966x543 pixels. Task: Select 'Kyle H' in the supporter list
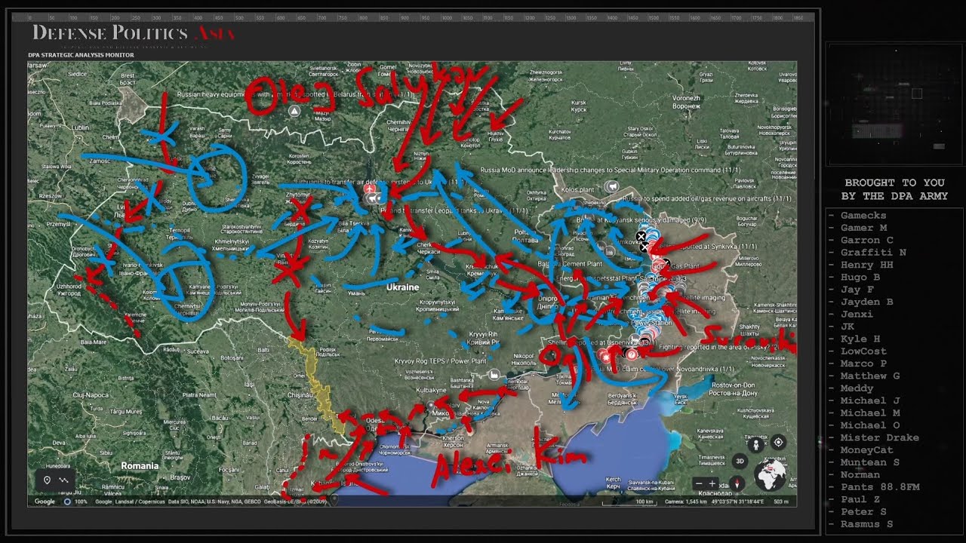click(x=860, y=339)
